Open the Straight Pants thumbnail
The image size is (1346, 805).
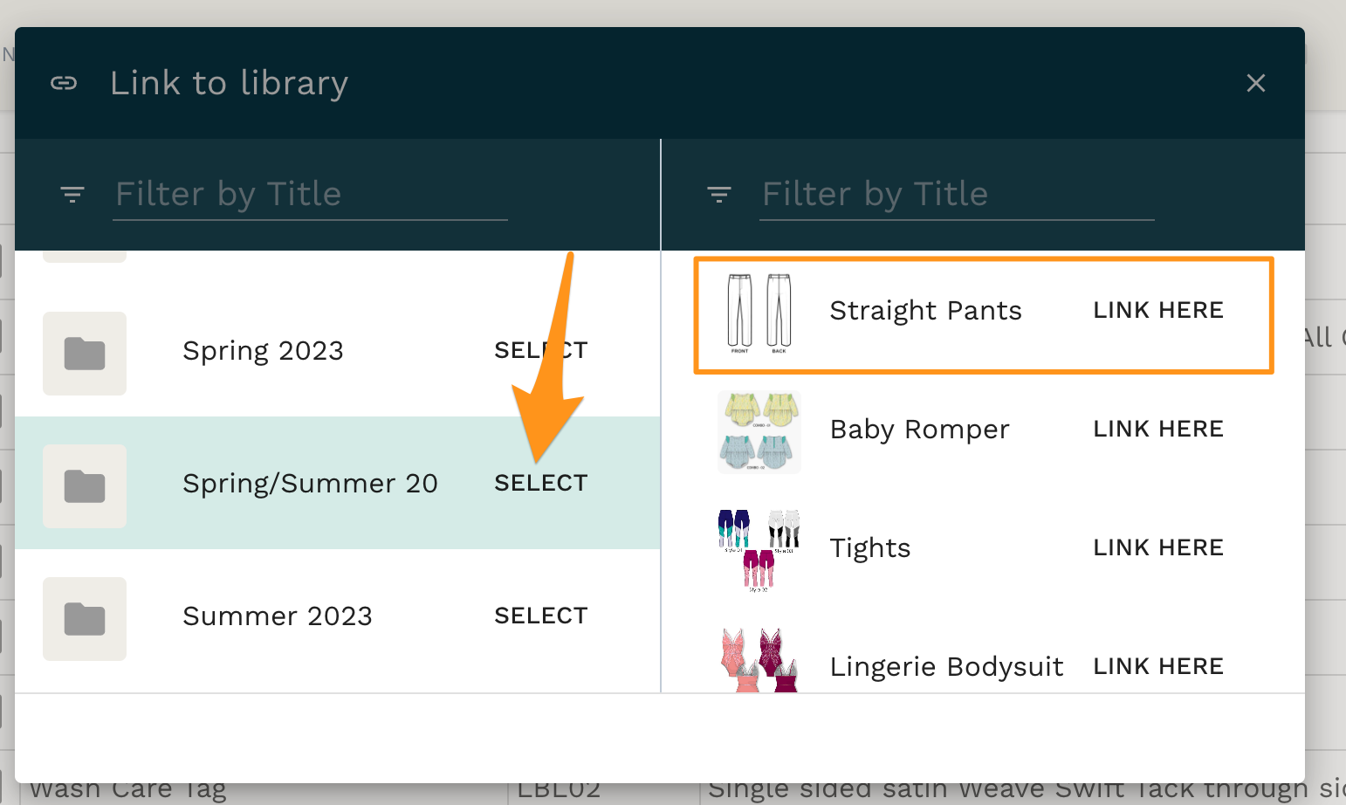[759, 313]
